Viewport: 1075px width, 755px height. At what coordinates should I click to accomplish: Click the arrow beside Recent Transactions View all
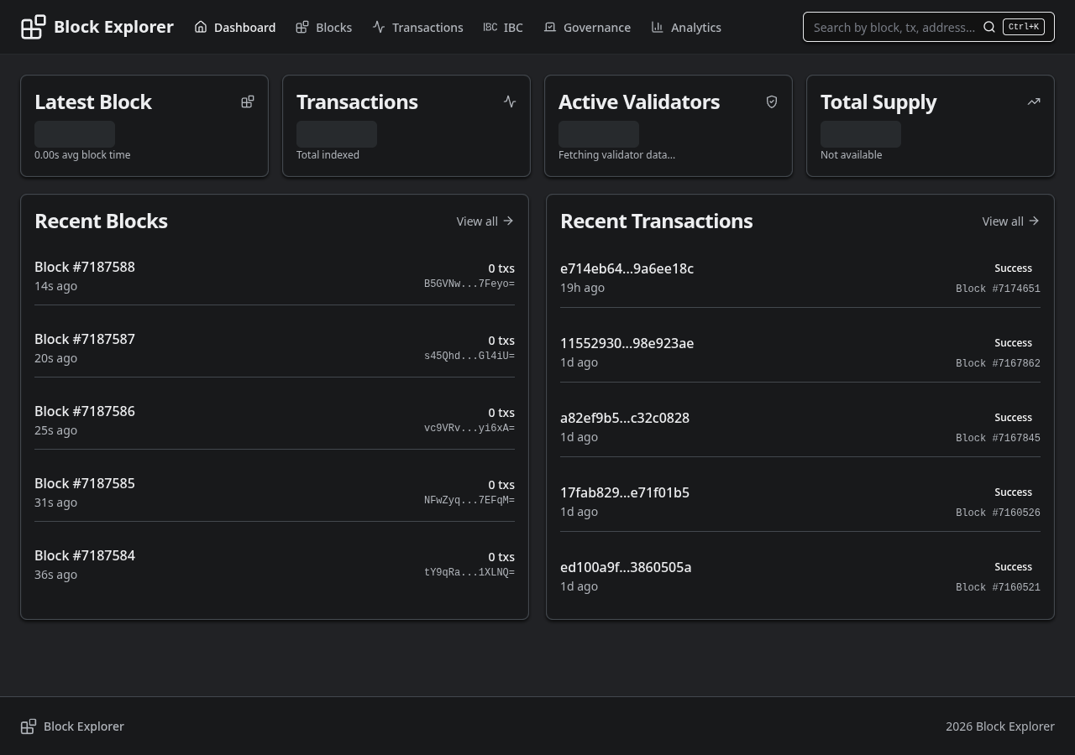pyautogui.click(x=1034, y=221)
